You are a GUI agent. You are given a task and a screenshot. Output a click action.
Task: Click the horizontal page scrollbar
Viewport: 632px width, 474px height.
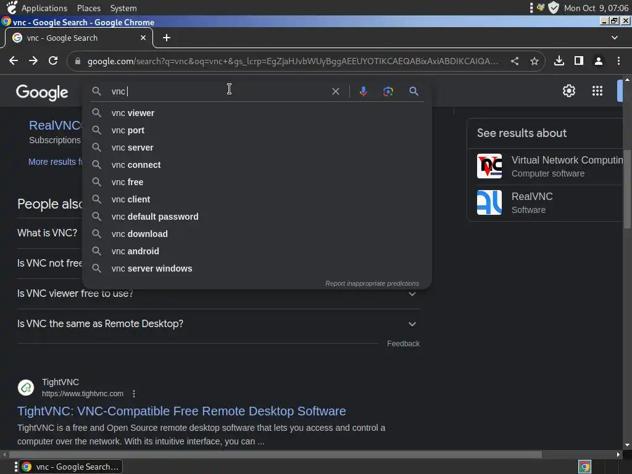276,455
